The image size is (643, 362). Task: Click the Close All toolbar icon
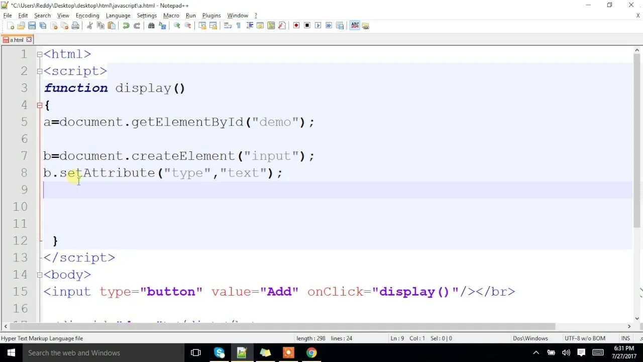pos(64,26)
